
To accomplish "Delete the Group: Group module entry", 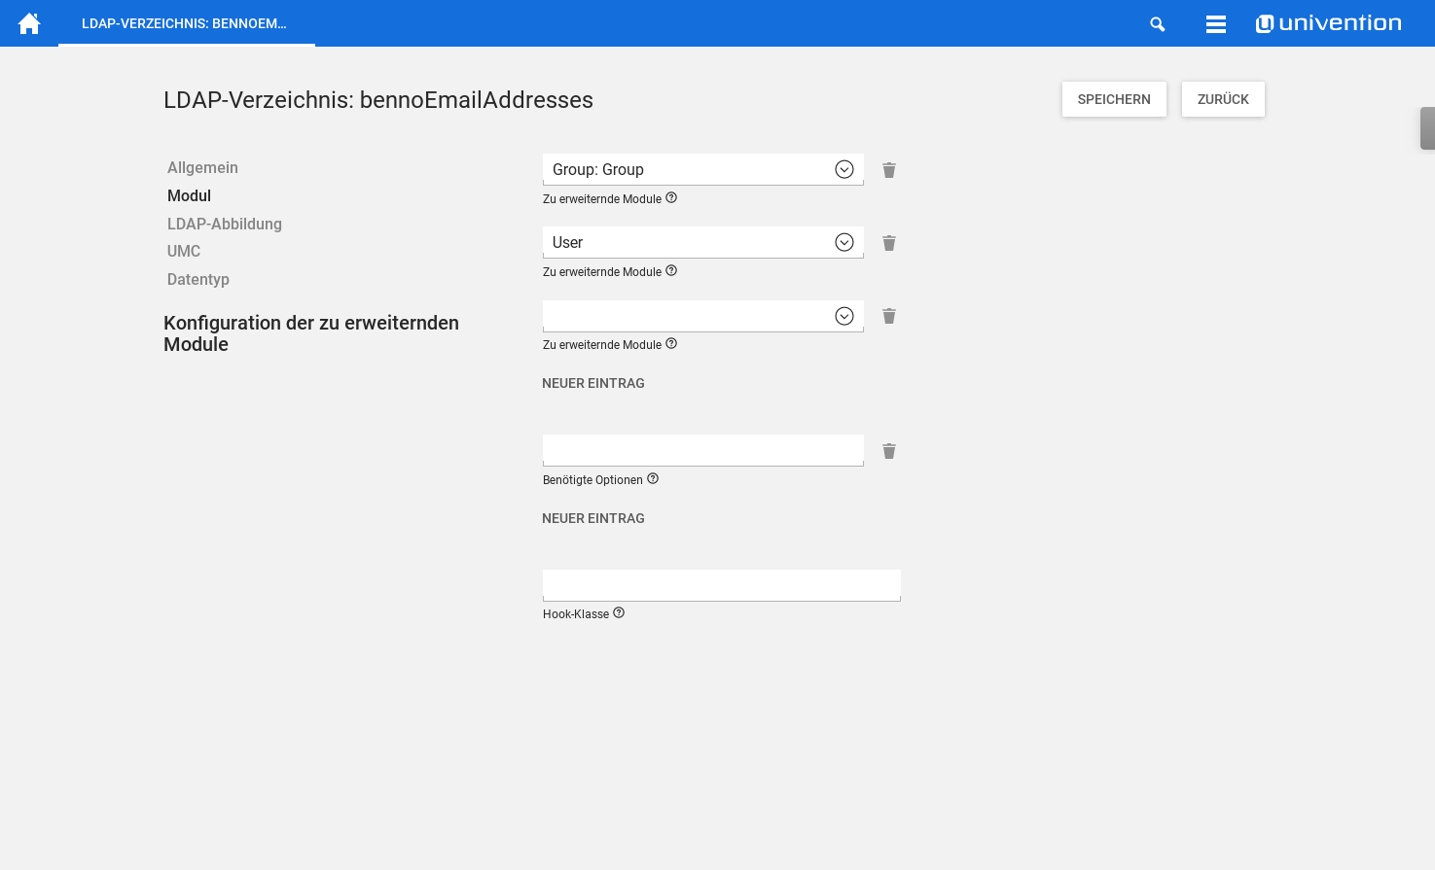I will (x=888, y=170).
